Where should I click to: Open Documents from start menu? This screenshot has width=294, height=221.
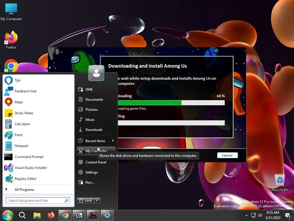[96, 99]
